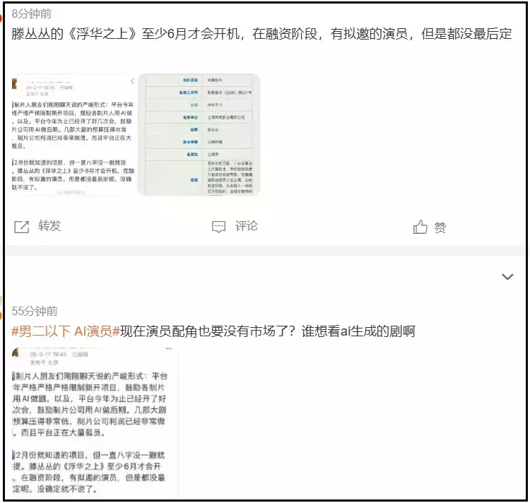
Task: Click the gray divider between posts
Action: coord(265,250)
